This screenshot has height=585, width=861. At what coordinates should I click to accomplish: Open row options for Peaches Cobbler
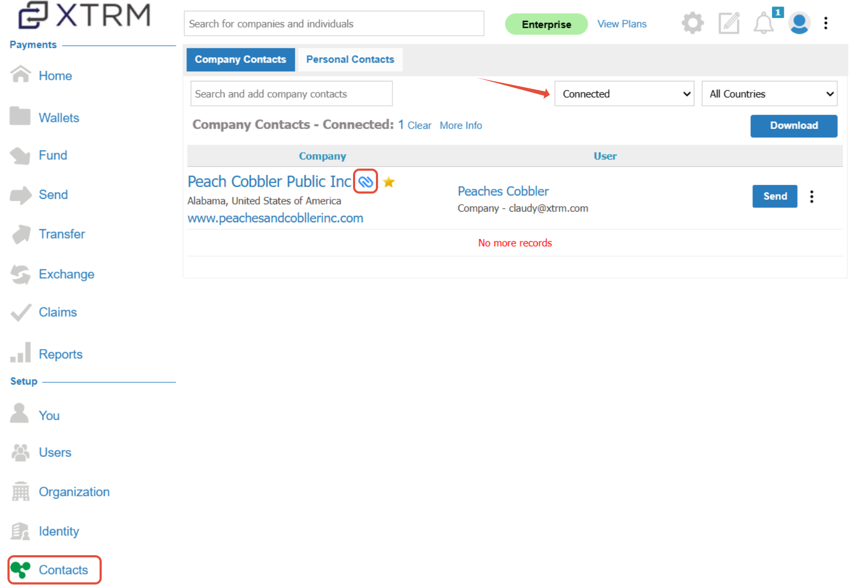point(811,196)
